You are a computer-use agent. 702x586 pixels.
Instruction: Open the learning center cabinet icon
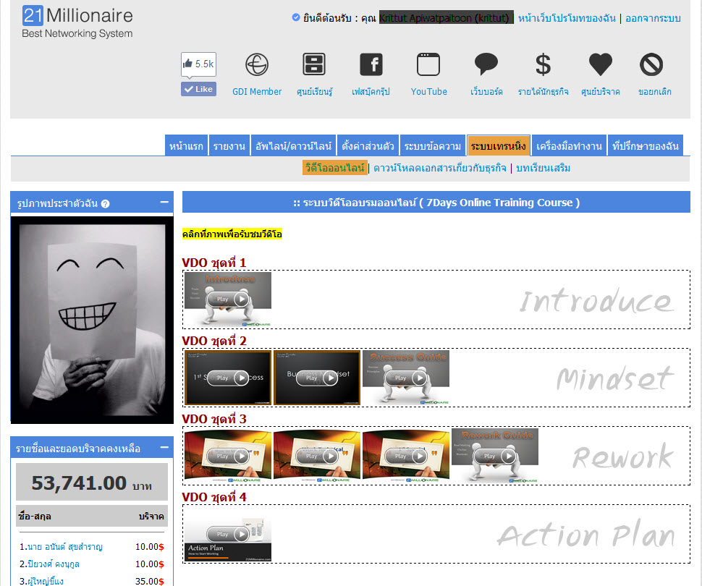314,64
